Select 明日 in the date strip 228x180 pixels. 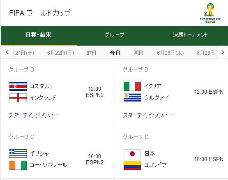138,53
